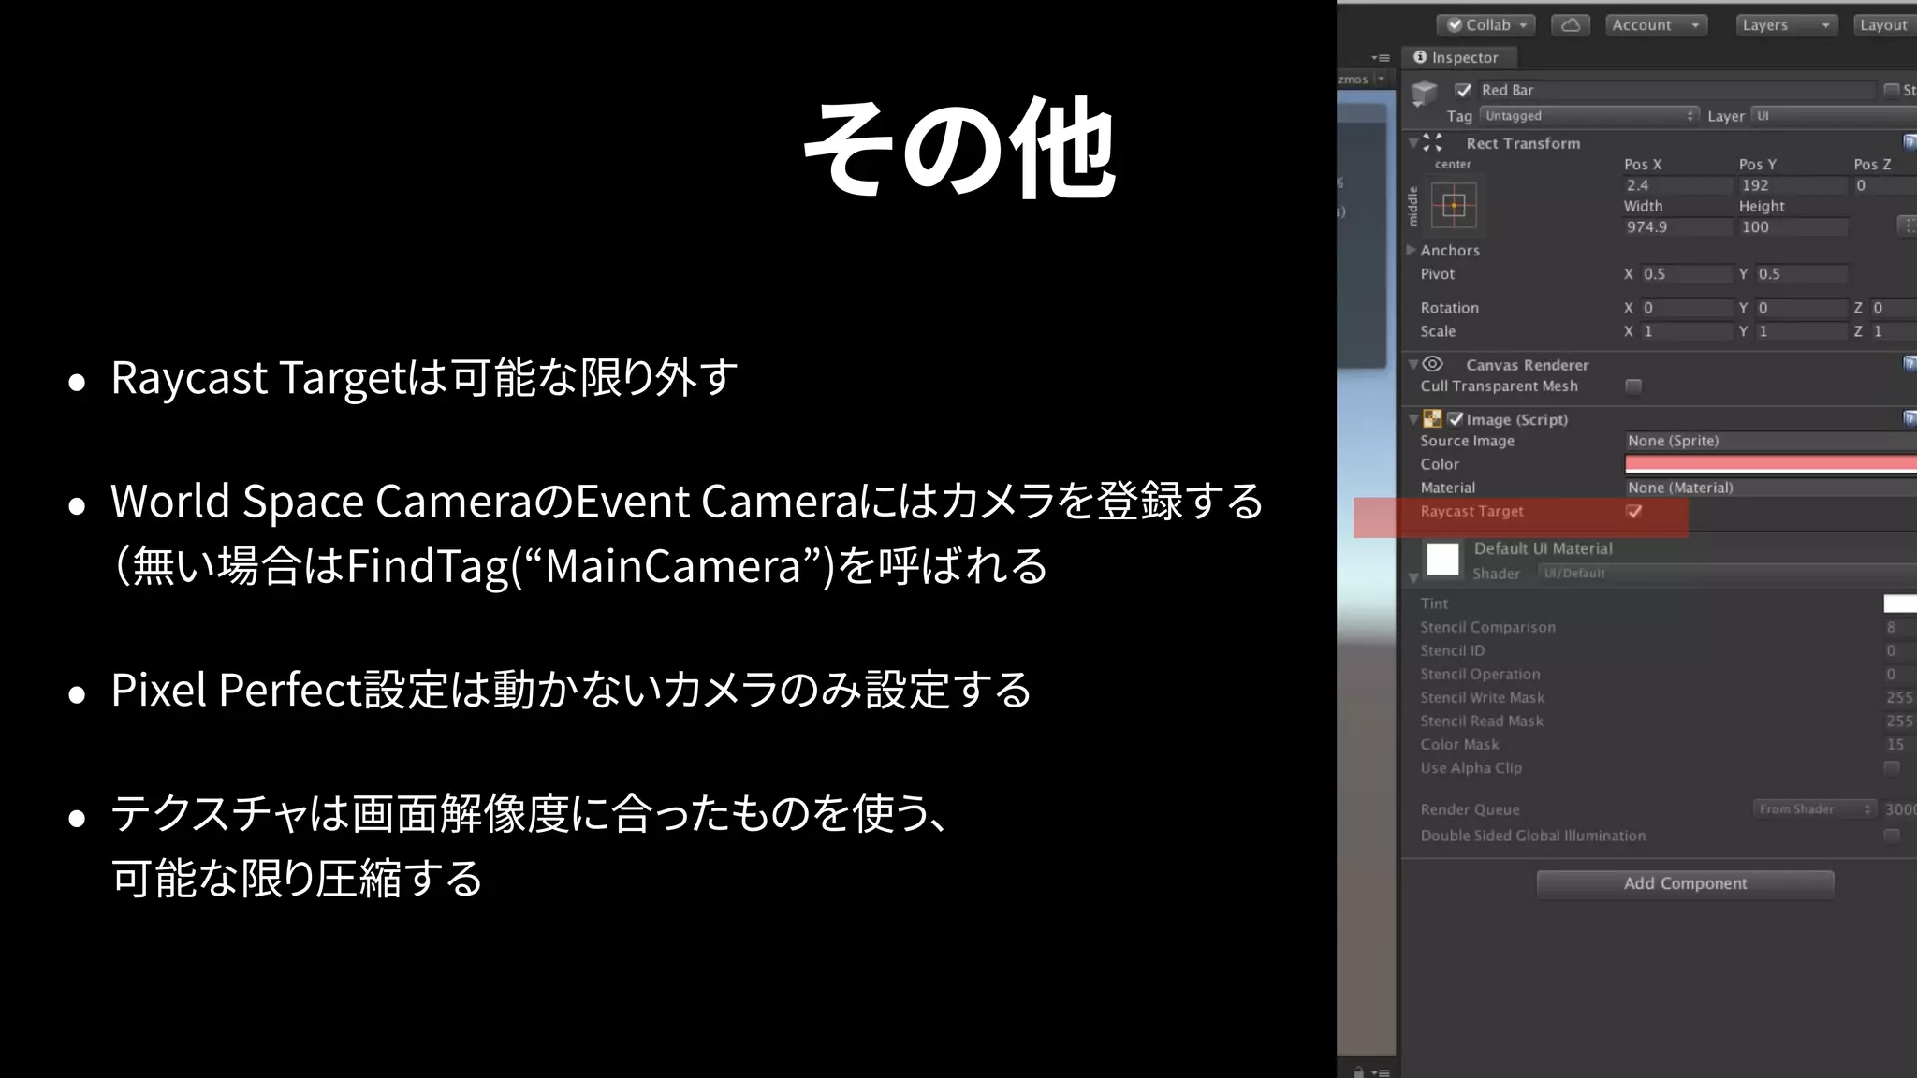Click the Scale X field

(x=1687, y=331)
